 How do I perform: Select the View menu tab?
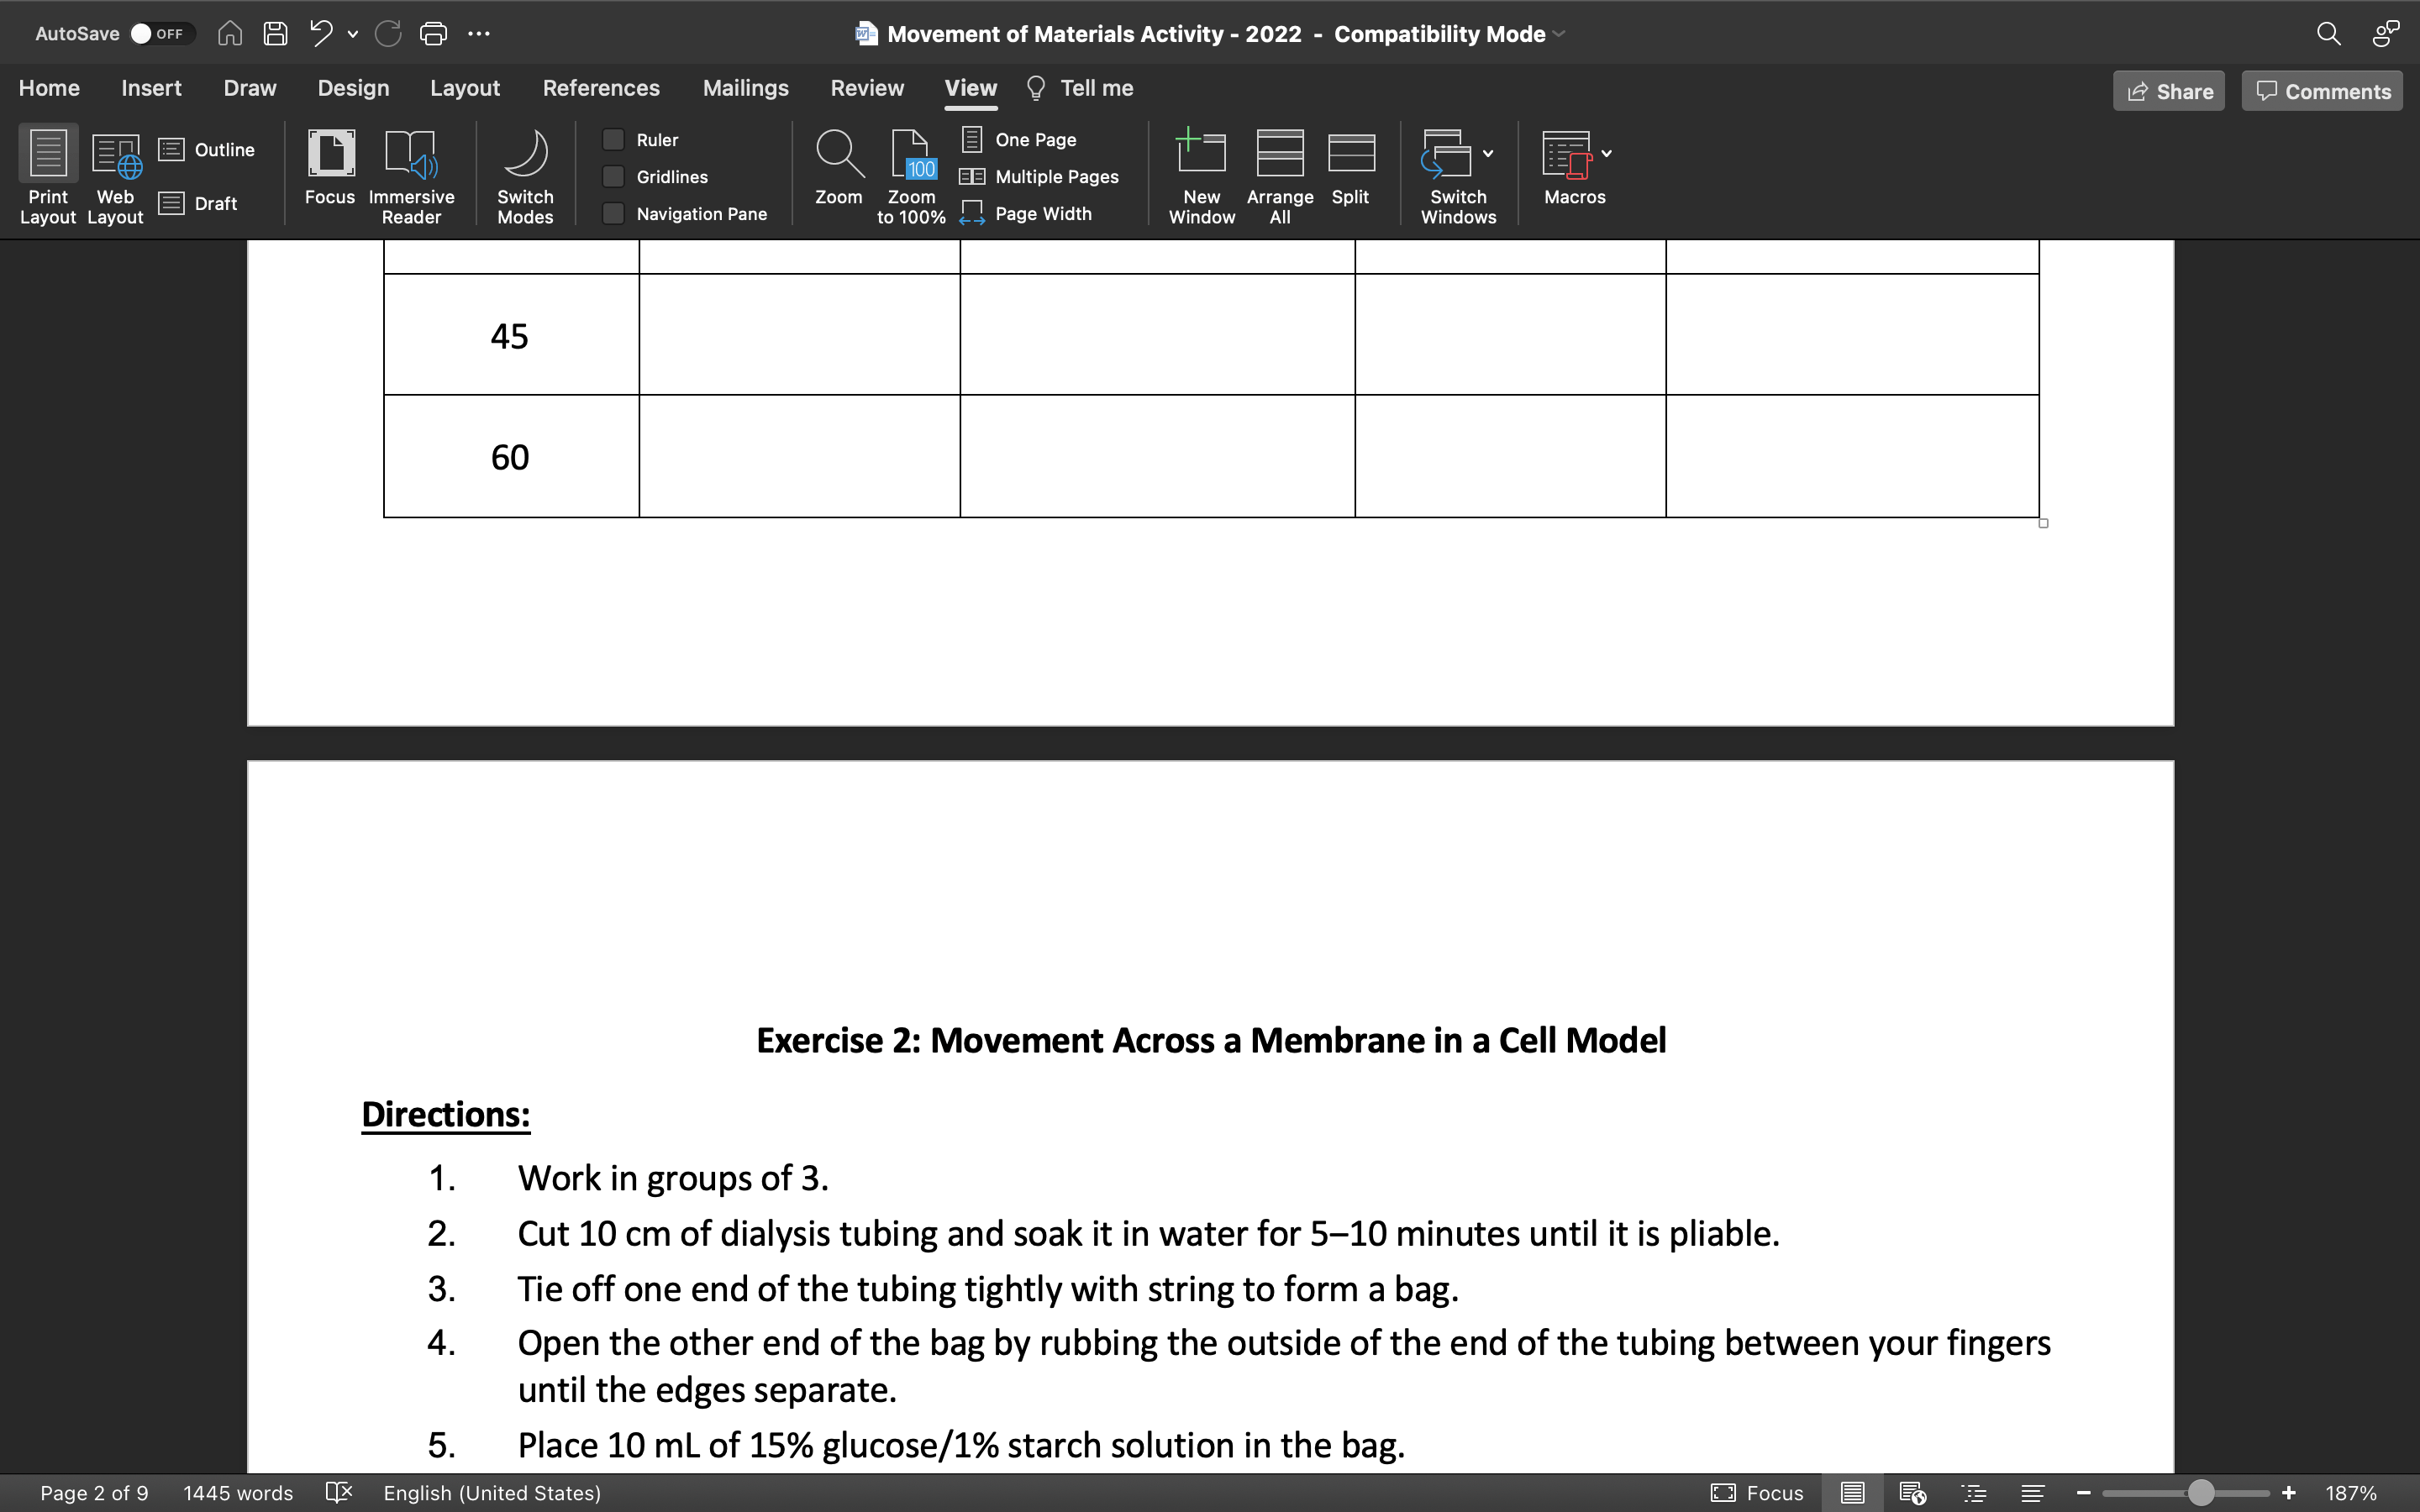(x=971, y=89)
